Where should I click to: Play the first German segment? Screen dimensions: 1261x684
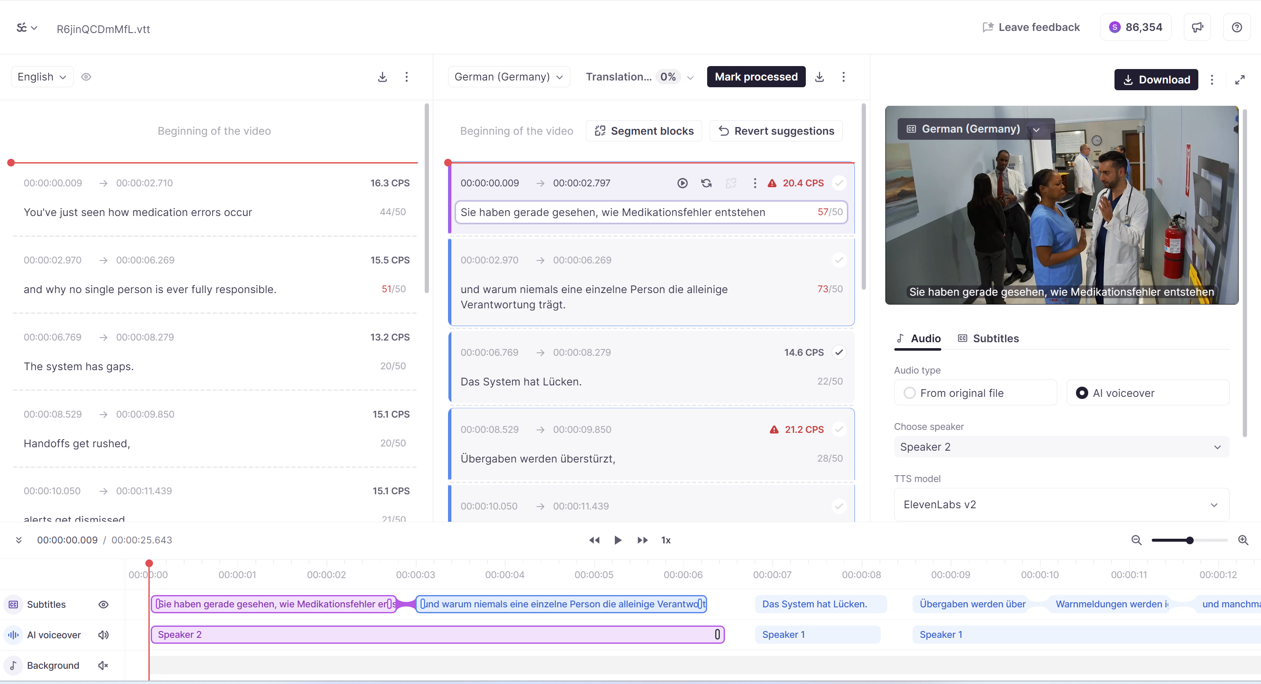[x=683, y=183]
